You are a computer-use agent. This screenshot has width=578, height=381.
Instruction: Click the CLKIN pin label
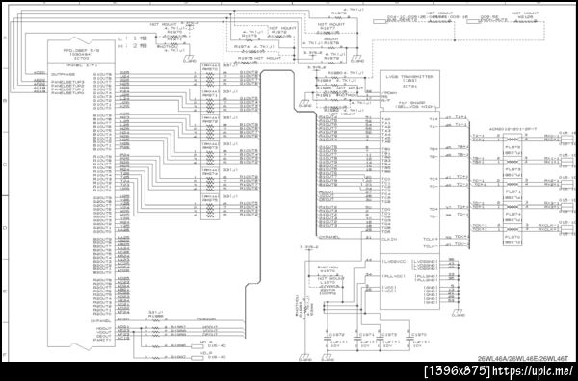388,239
